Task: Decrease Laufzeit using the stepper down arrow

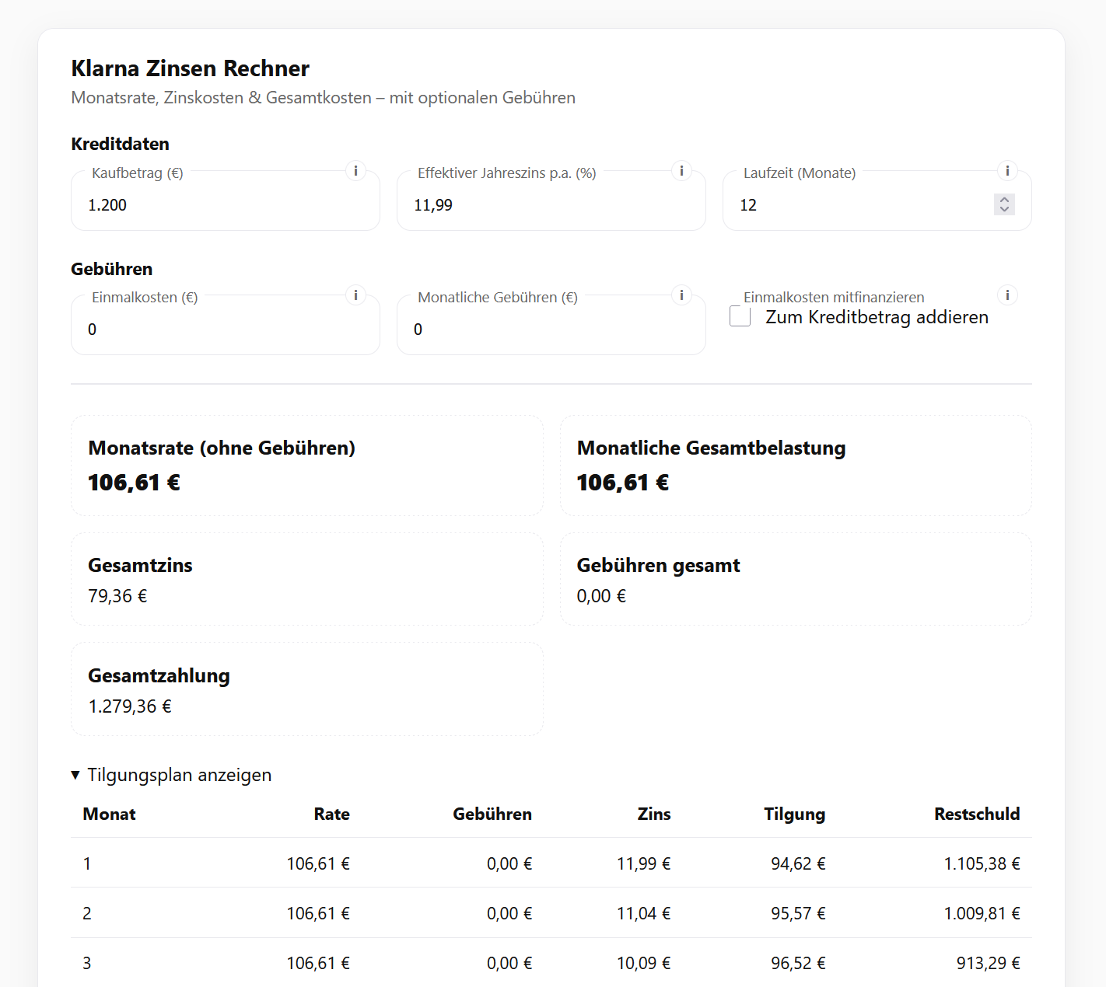Action: pos(1004,210)
